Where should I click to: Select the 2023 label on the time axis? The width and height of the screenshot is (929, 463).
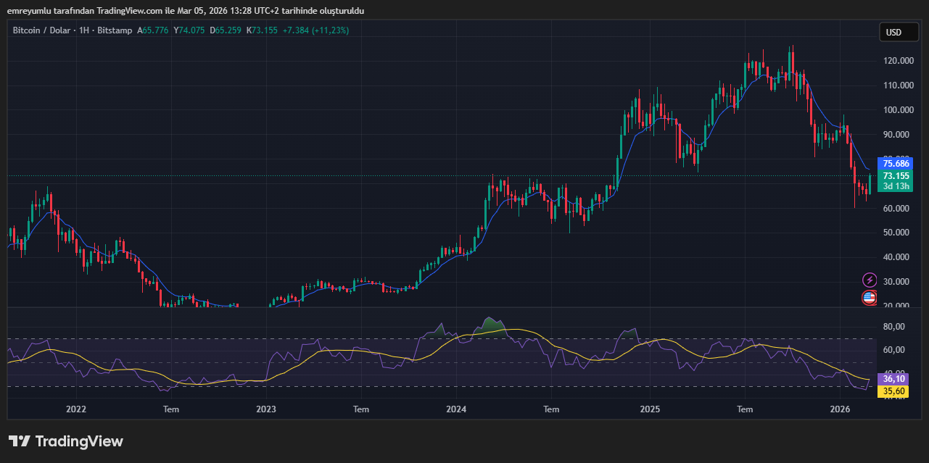(266, 409)
